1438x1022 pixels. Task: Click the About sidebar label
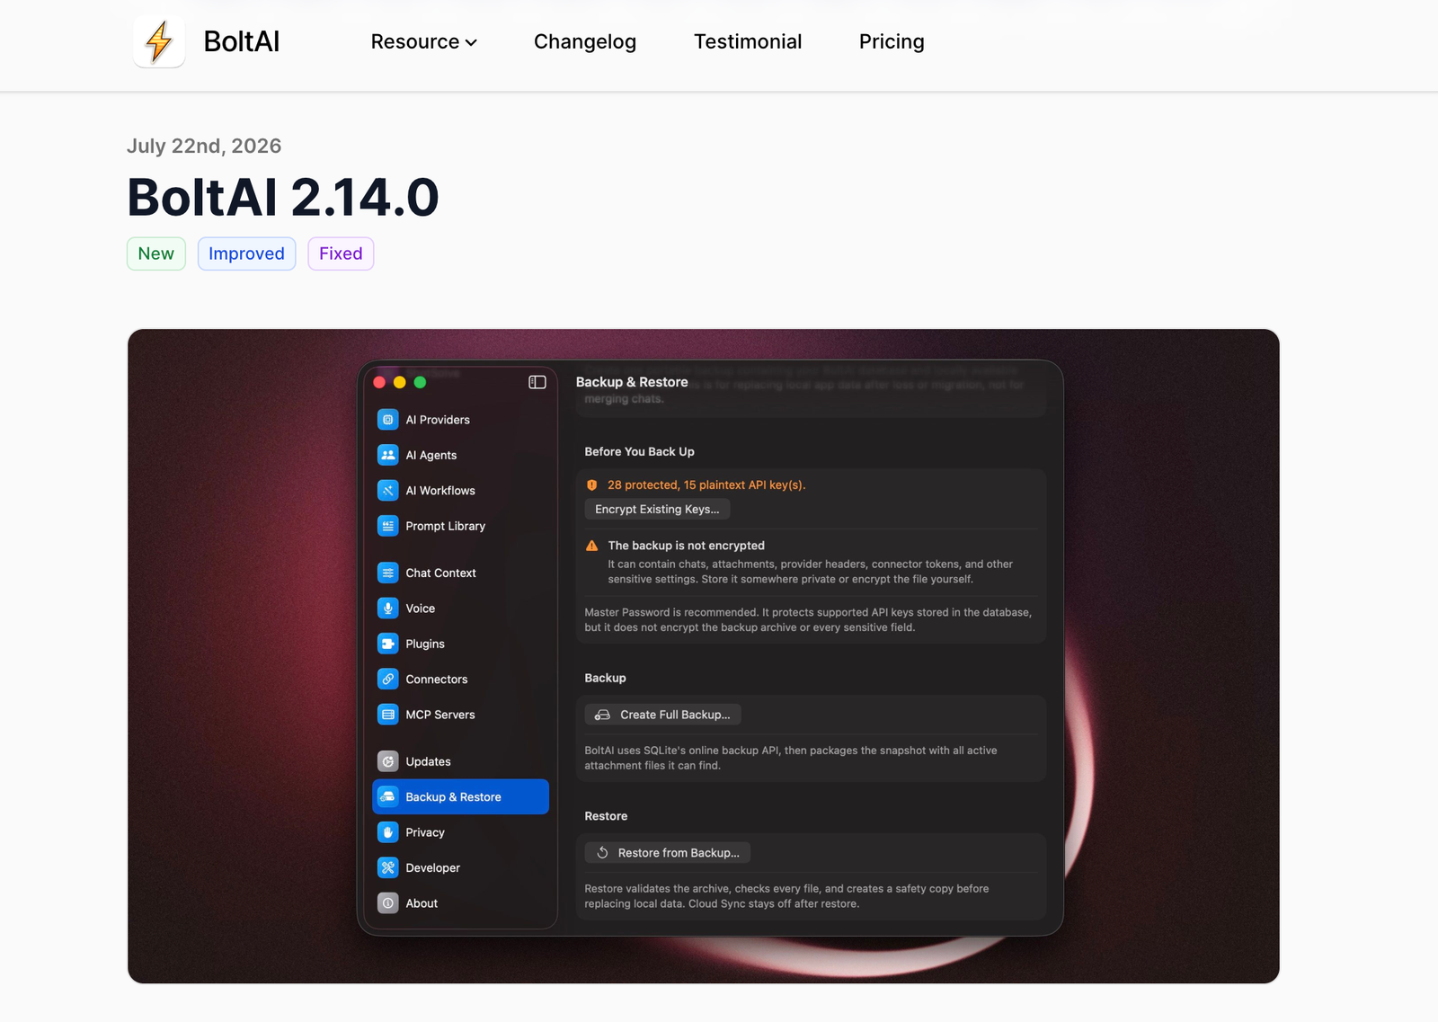[422, 903]
